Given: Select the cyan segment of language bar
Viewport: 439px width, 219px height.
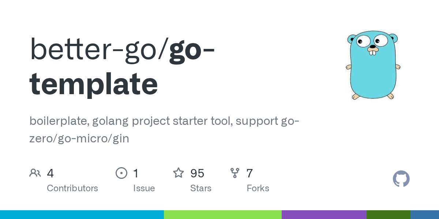Looking at the screenshot, I should [x=82, y=215].
